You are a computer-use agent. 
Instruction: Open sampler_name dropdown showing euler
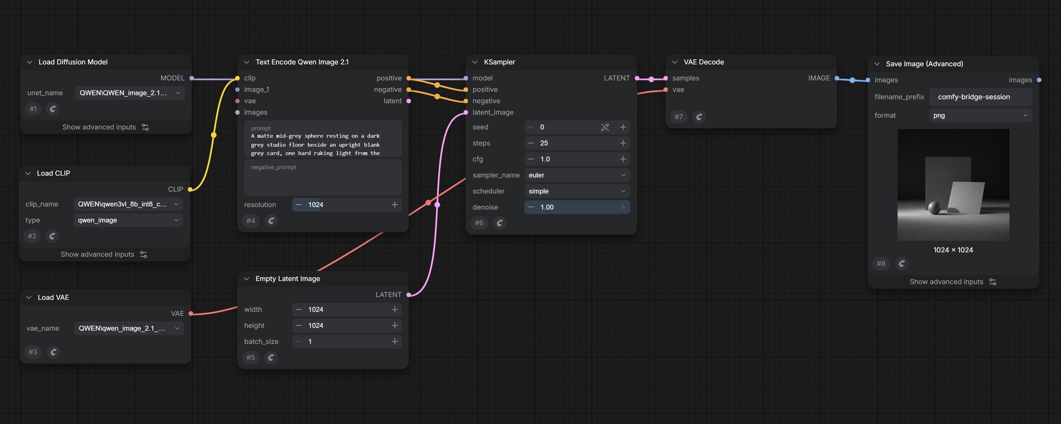pyautogui.click(x=577, y=175)
